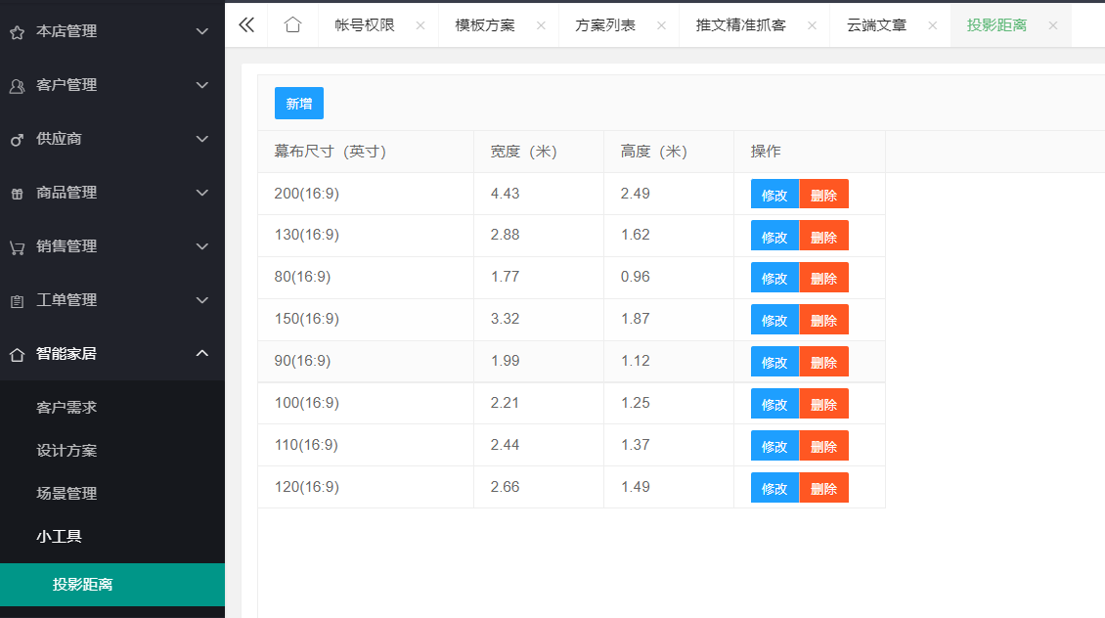Image resolution: width=1105 pixels, height=618 pixels.
Task: Close the 帐号权限 tab
Action: (x=420, y=25)
